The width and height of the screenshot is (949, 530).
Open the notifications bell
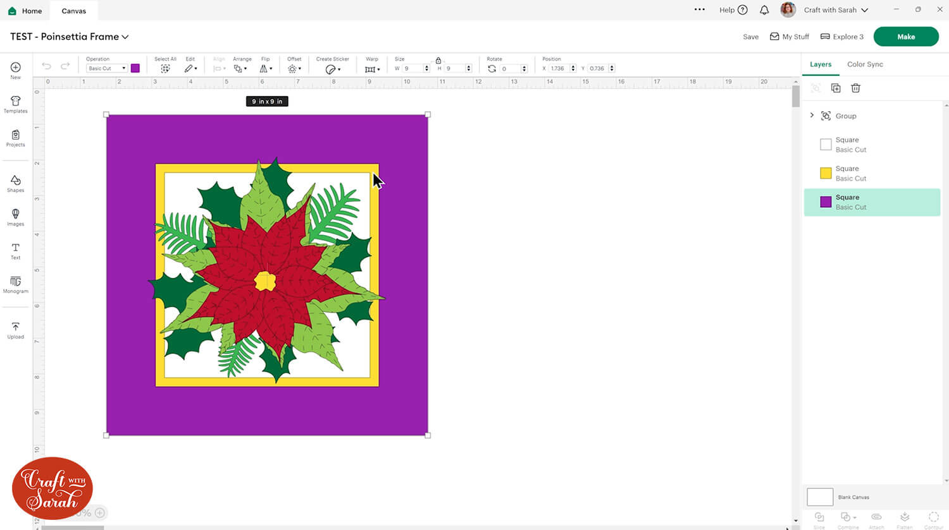tap(764, 10)
